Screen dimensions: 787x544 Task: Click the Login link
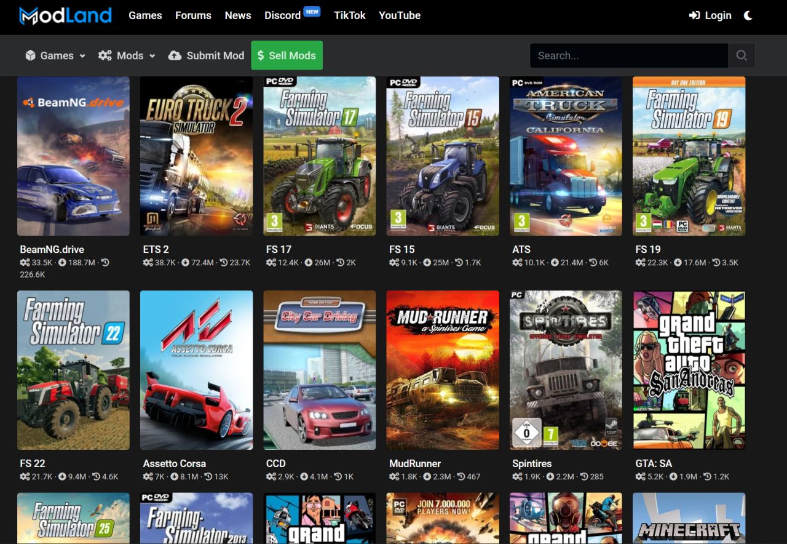point(711,15)
